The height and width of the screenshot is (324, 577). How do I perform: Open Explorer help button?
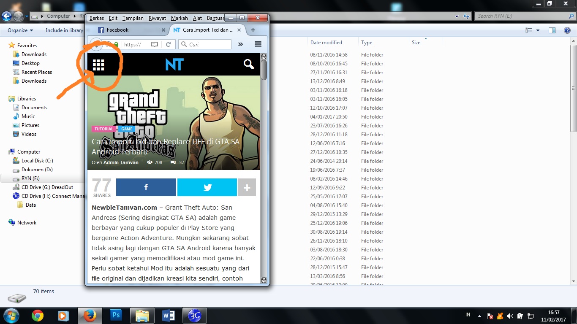click(x=567, y=30)
